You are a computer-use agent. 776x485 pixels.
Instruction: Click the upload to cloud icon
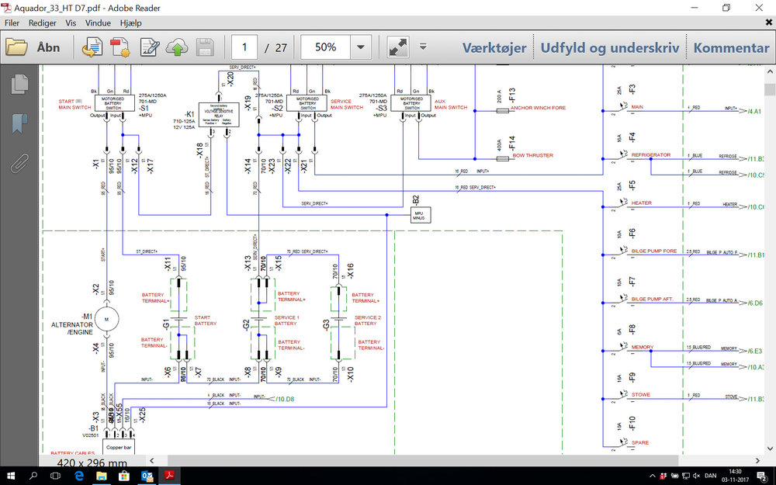tap(177, 47)
